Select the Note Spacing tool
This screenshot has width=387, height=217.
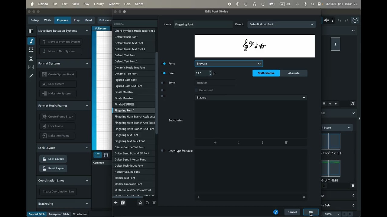tap(31, 67)
